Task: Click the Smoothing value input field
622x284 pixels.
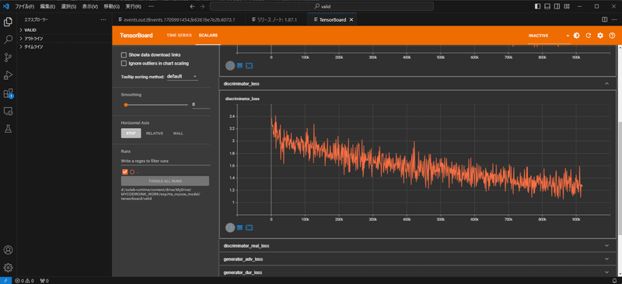Action: pos(201,105)
